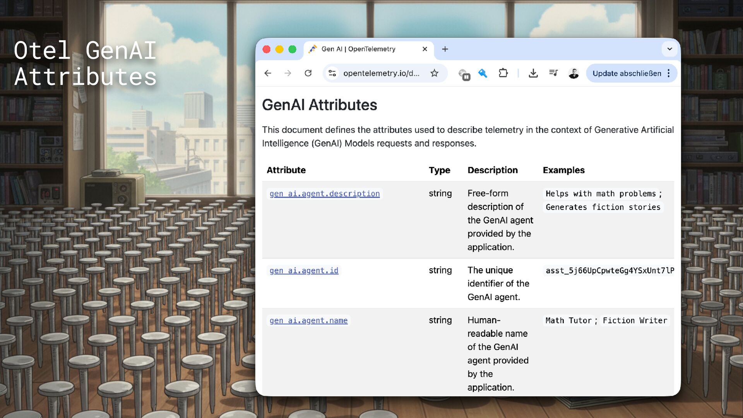743x418 pixels.
Task: Select the Gen AI | OpenTelemetry tab
Action: pos(358,49)
